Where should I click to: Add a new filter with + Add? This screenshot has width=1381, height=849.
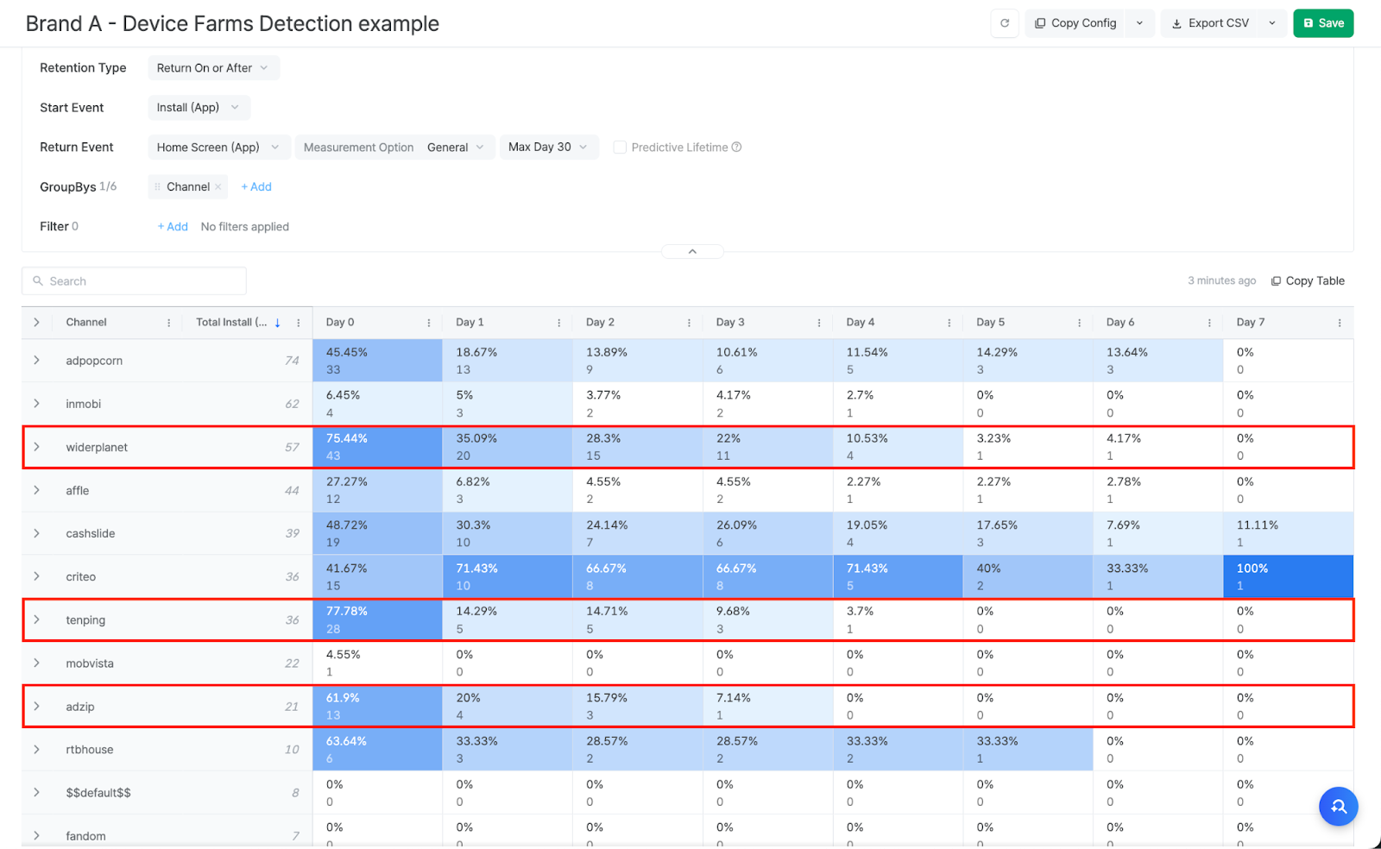tap(173, 227)
